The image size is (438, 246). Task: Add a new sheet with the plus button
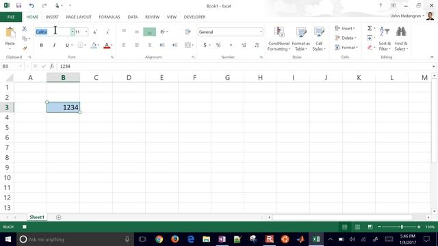[58, 217]
